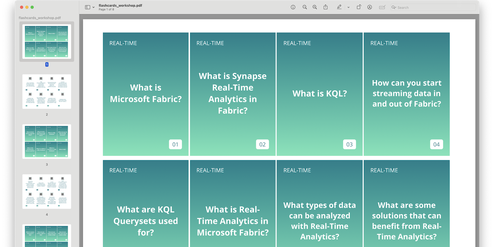Image resolution: width=494 pixels, height=247 pixels.
Task: Select the page 4 thumbnail
Action: 46,191
